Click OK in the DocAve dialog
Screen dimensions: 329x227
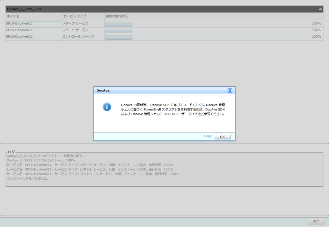(222, 137)
